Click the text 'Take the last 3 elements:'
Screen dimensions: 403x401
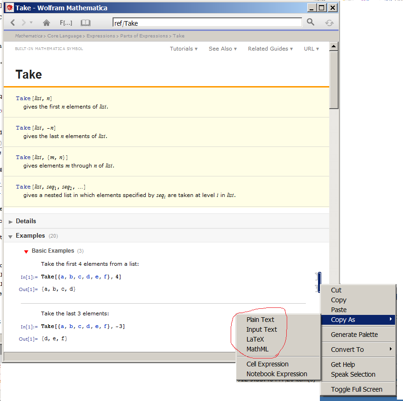75,314
